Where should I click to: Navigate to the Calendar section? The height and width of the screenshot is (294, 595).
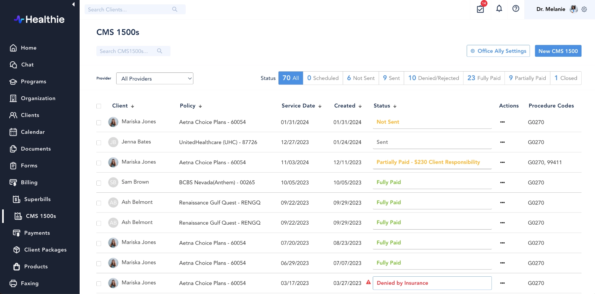(33, 132)
